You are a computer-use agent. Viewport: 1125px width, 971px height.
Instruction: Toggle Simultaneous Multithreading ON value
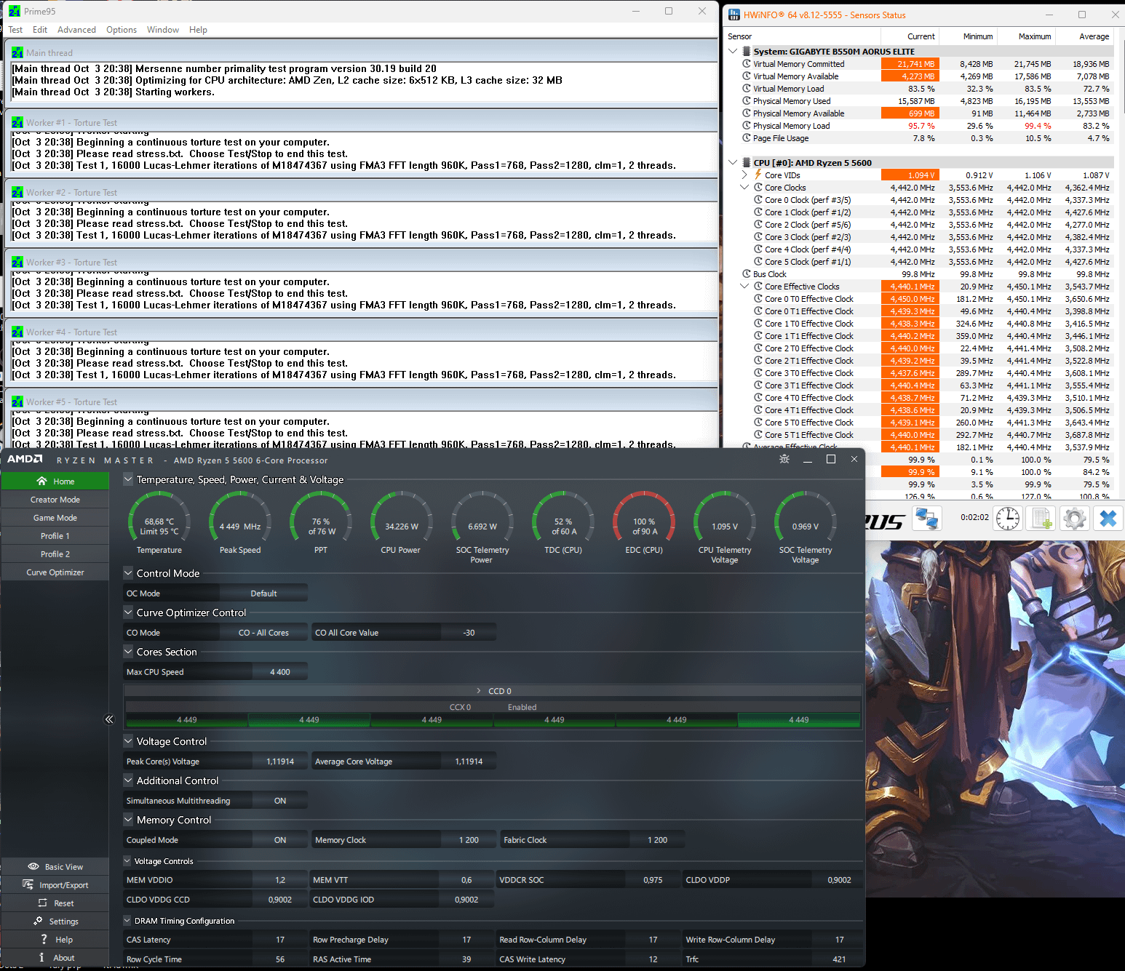point(279,801)
